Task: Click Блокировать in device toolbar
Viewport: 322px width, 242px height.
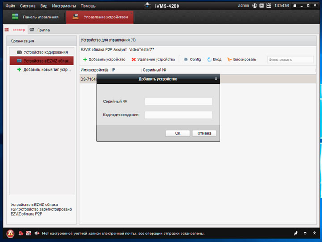Action: tap(241, 59)
